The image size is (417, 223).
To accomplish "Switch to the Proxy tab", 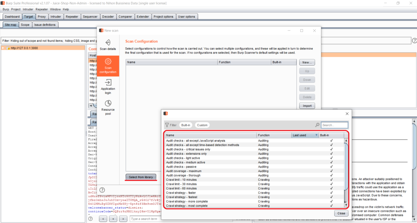I will (x=42, y=17).
